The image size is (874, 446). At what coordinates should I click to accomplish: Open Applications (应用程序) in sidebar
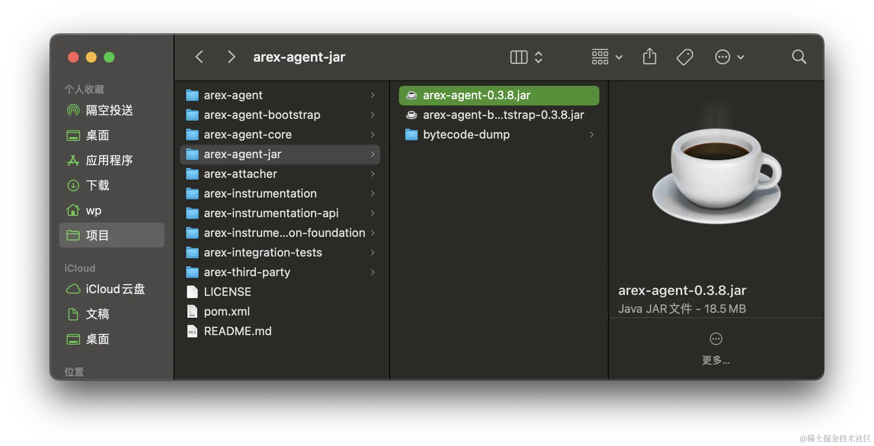(109, 160)
